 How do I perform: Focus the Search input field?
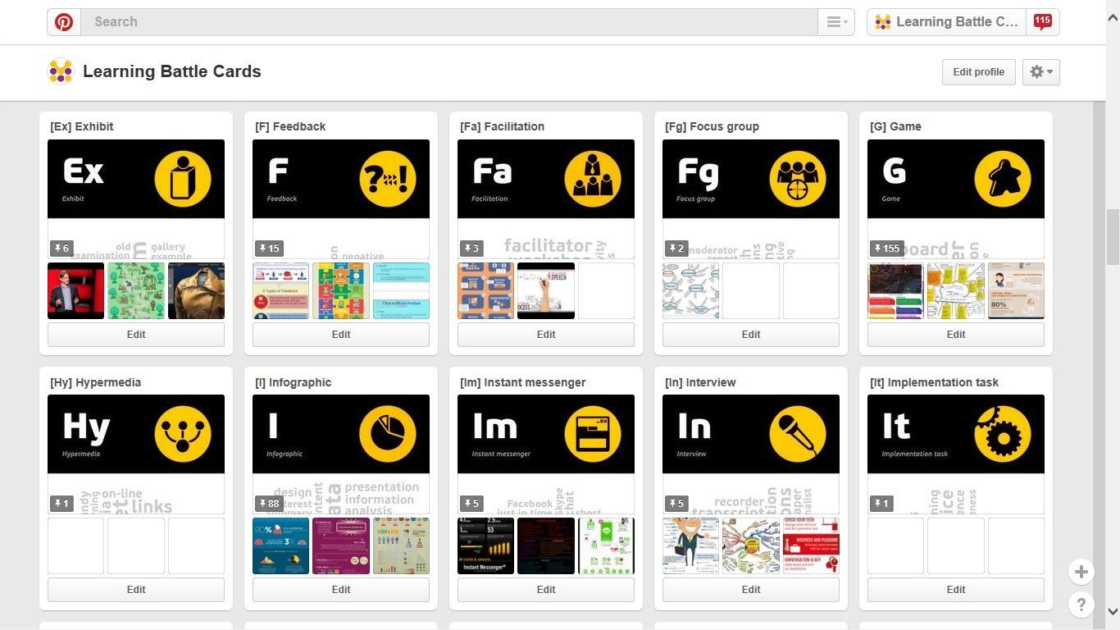coord(451,22)
